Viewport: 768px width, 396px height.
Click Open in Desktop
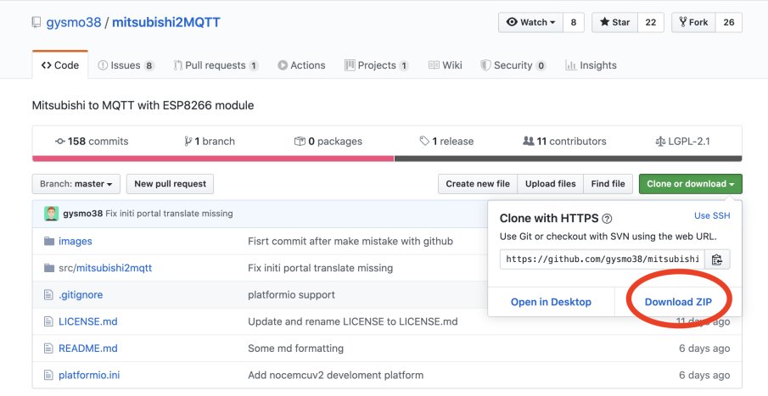[x=551, y=302]
